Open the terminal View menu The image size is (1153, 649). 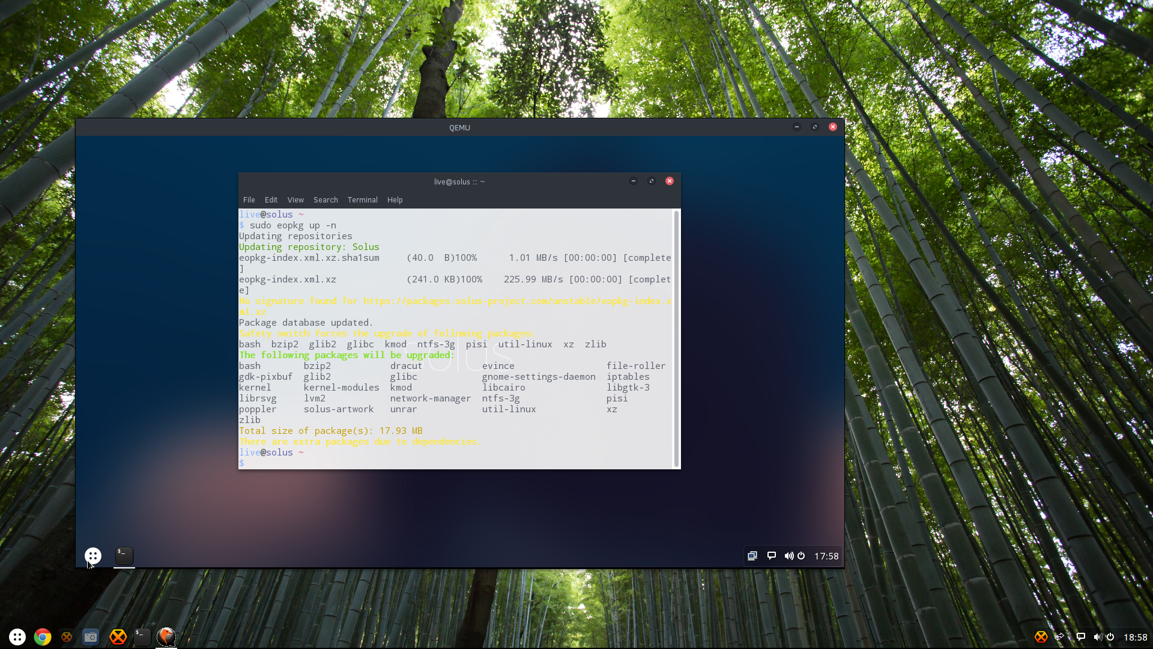(x=295, y=200)
